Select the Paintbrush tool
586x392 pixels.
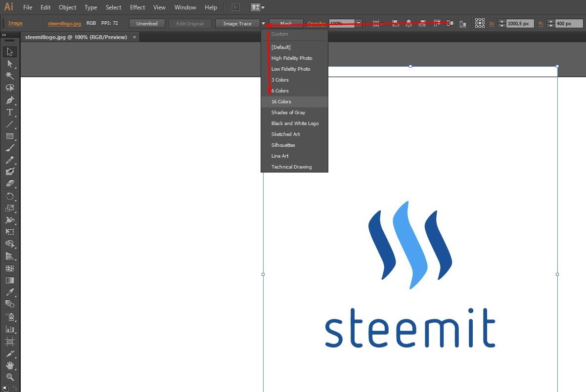click(x=10, y=148)
